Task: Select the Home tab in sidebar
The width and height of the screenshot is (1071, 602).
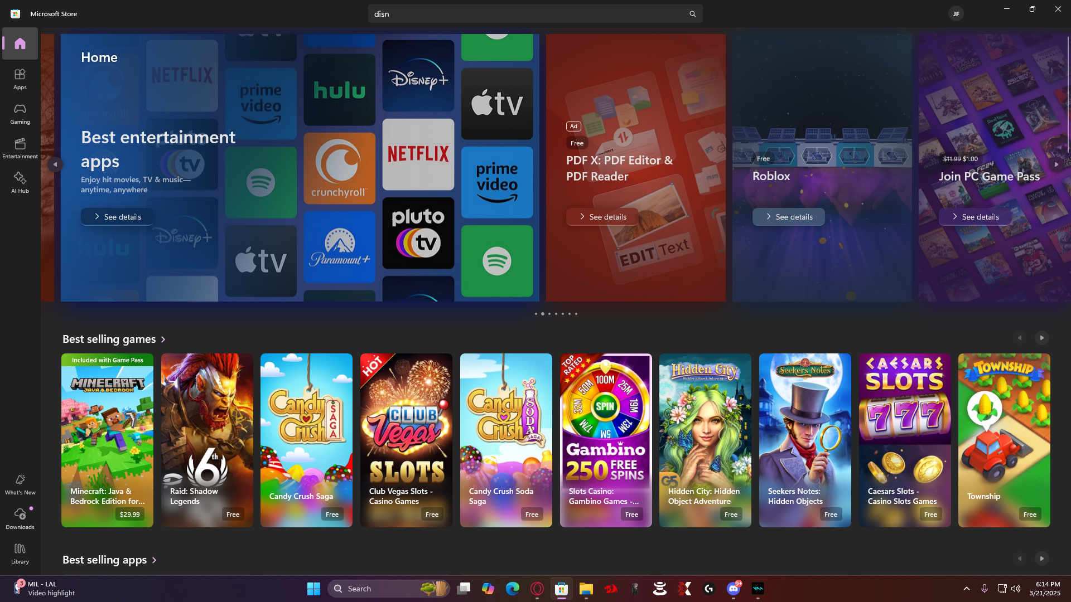Action: point(20,43)
